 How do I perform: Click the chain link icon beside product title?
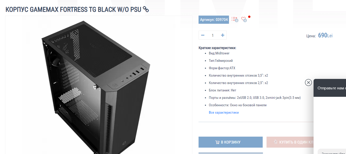coord(146,9)
